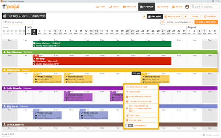
Task: Open Brittany Johnson Write Estimate task
Action: (78, 97)
